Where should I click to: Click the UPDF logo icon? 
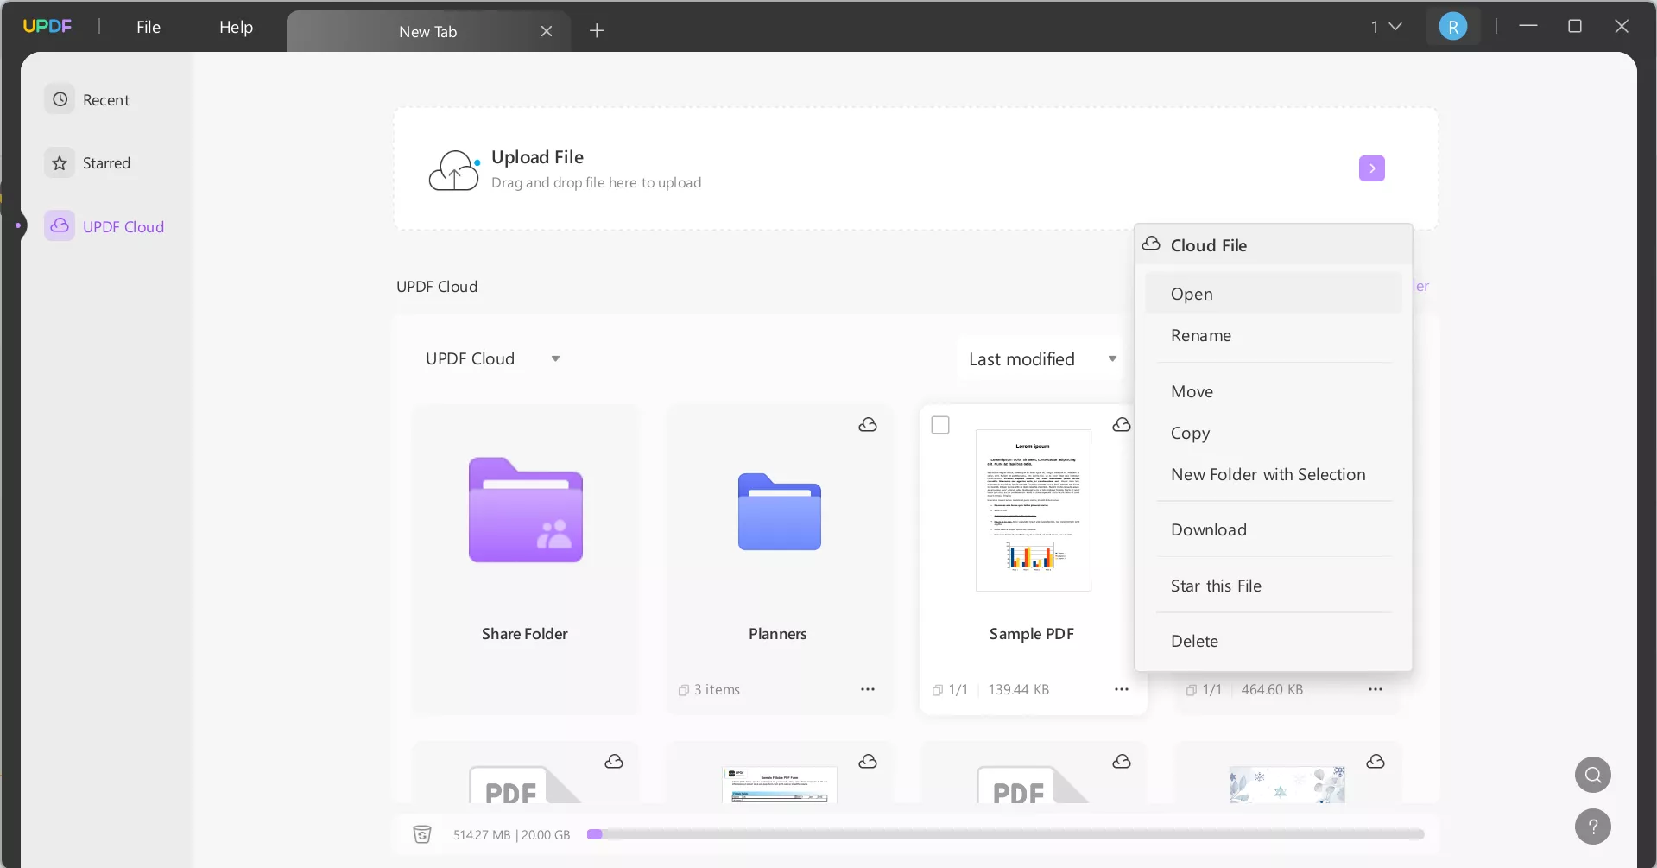click(x=47, y=26)
